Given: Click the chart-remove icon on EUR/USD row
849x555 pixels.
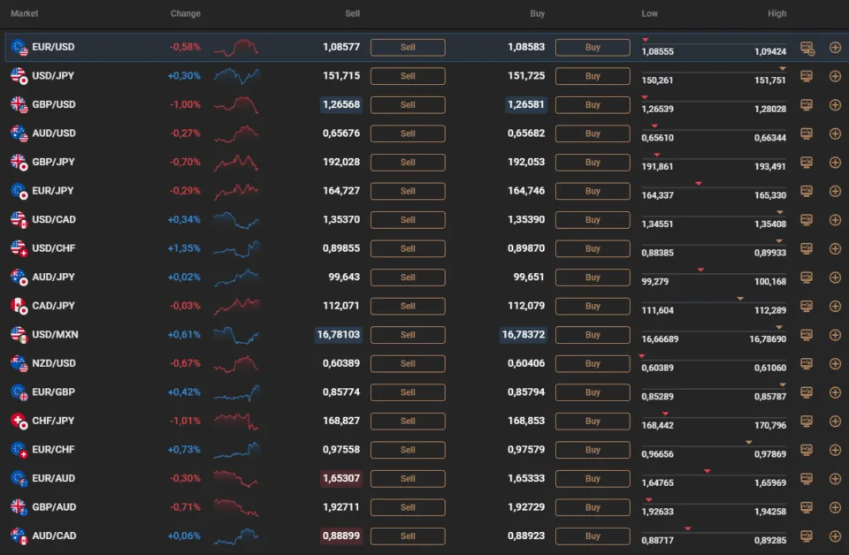Looking at the screenshot, I should pyautogui.click(x=806, y=47).
